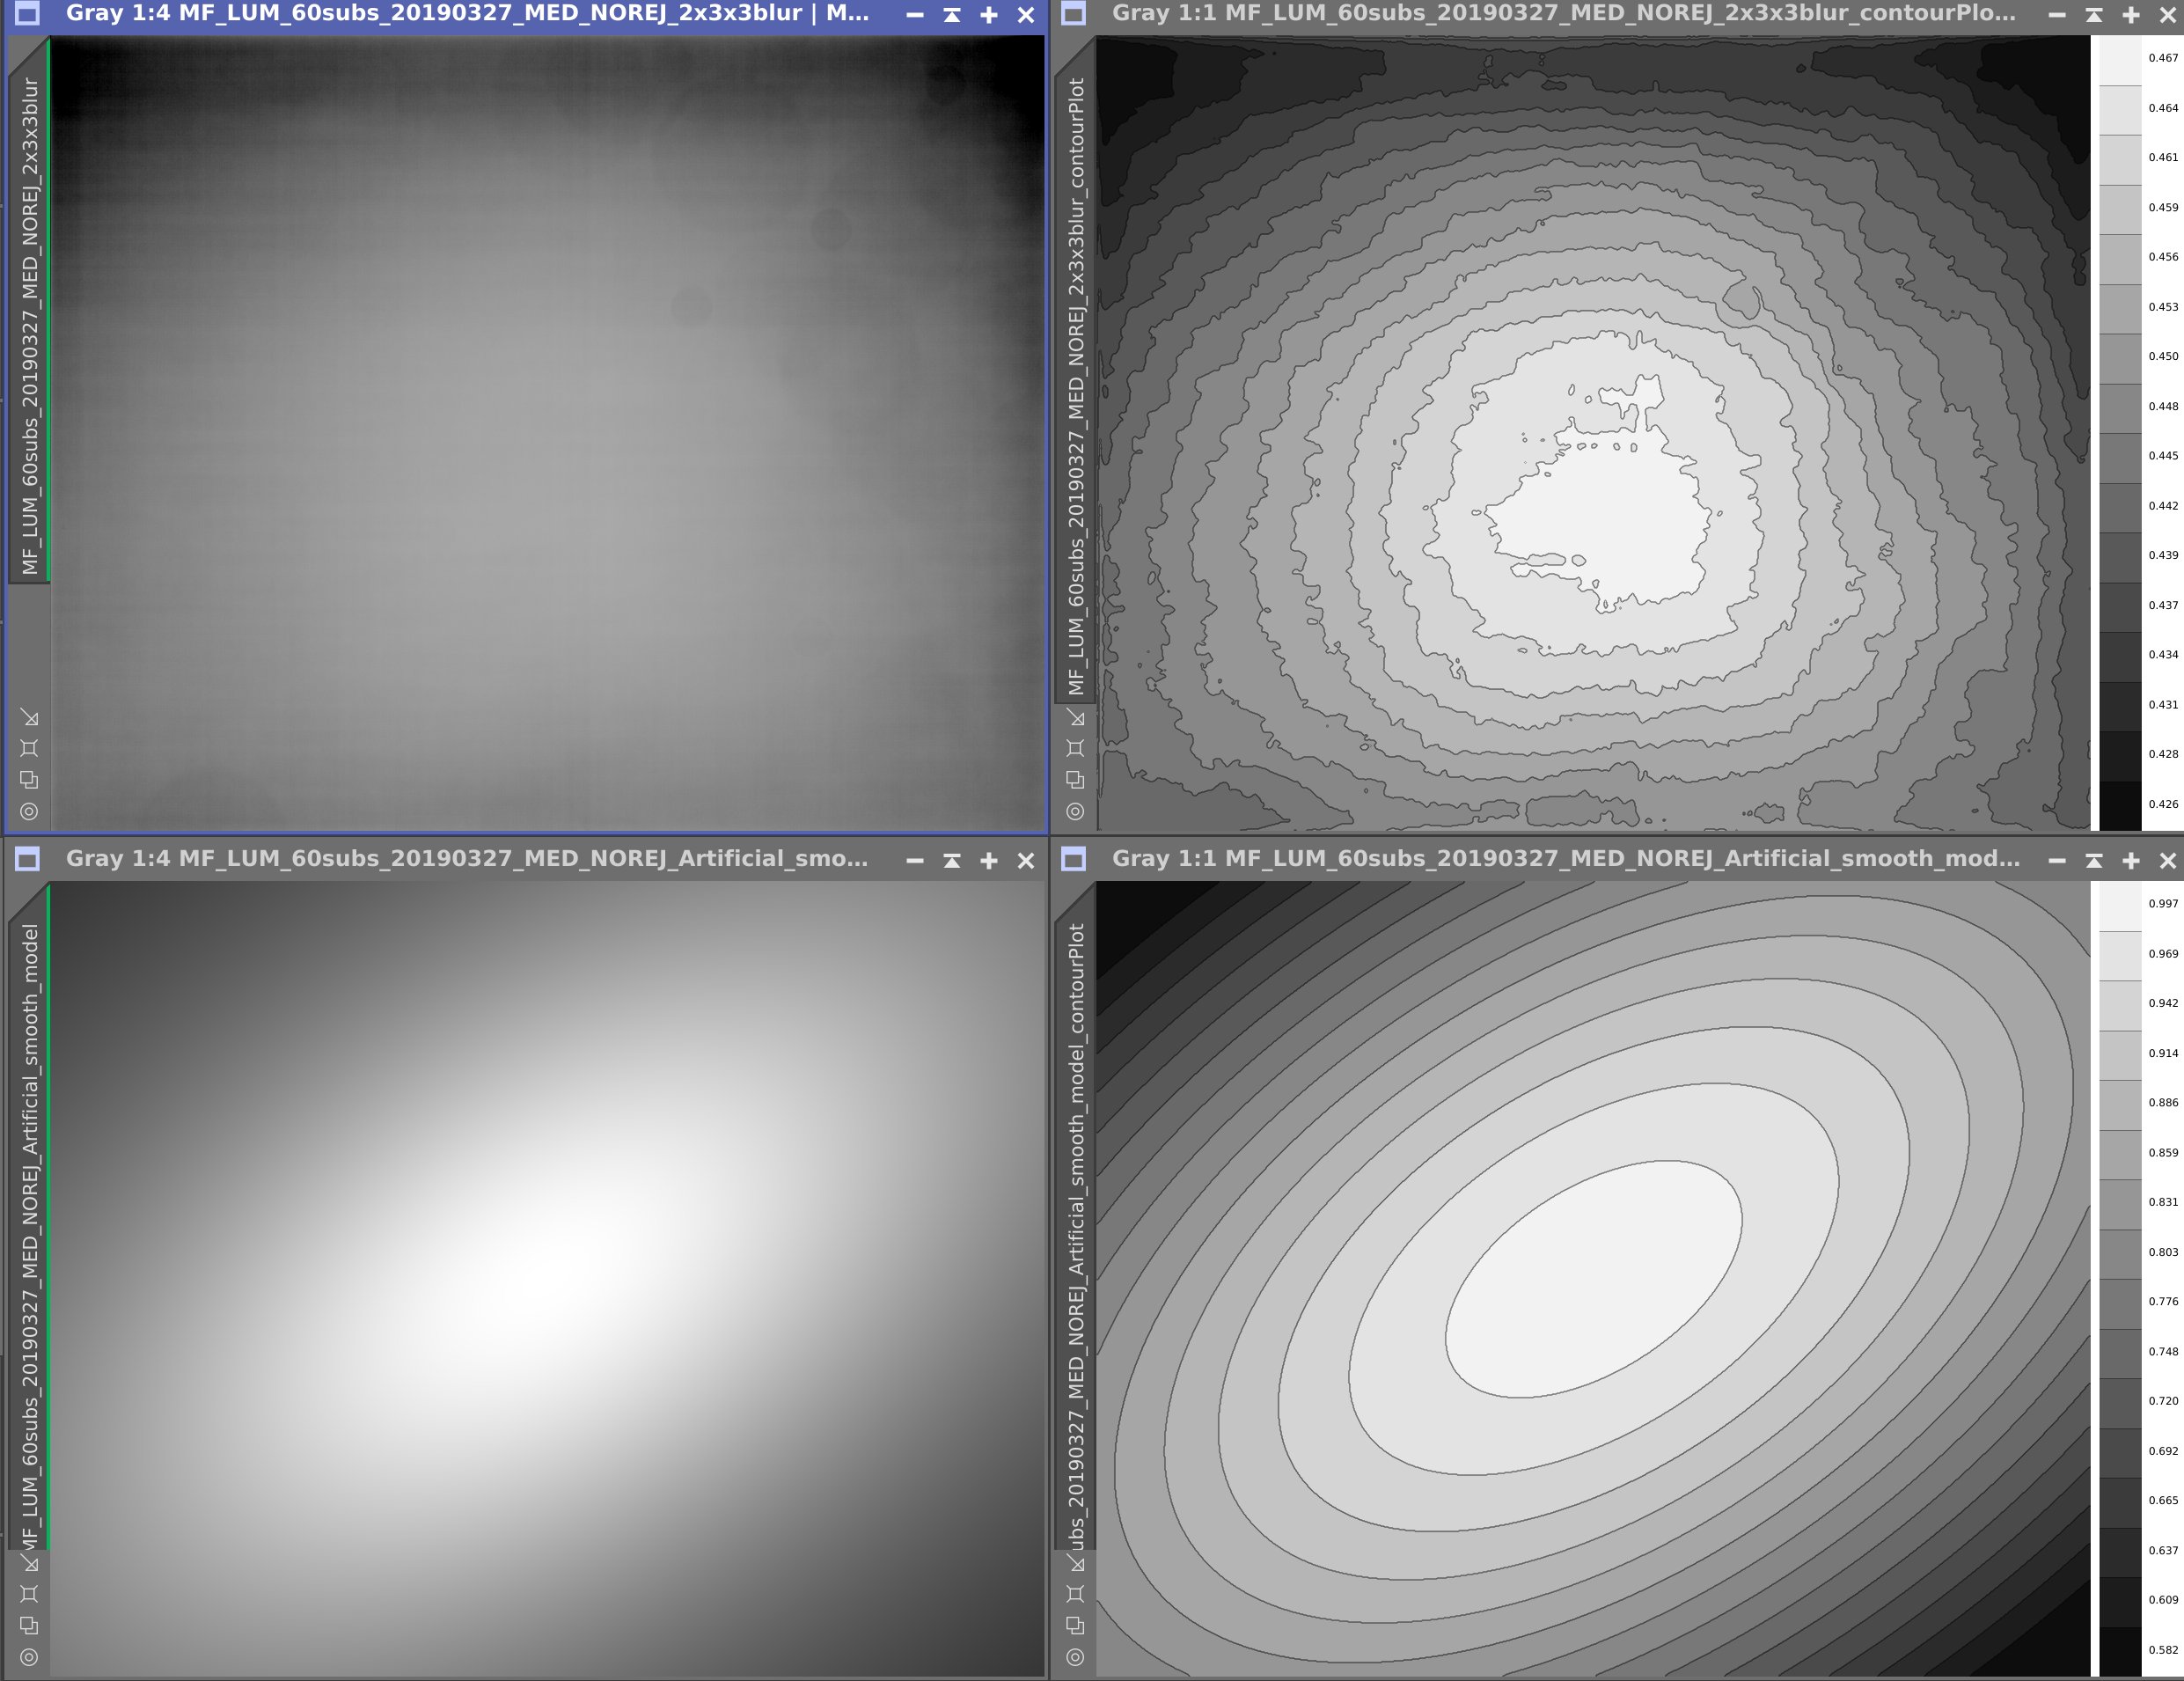The width and height of the screenshot is (2184, 1681).
Task: Open window menu icon of 2x3x3blur title bar
Action: click(27, 14)
